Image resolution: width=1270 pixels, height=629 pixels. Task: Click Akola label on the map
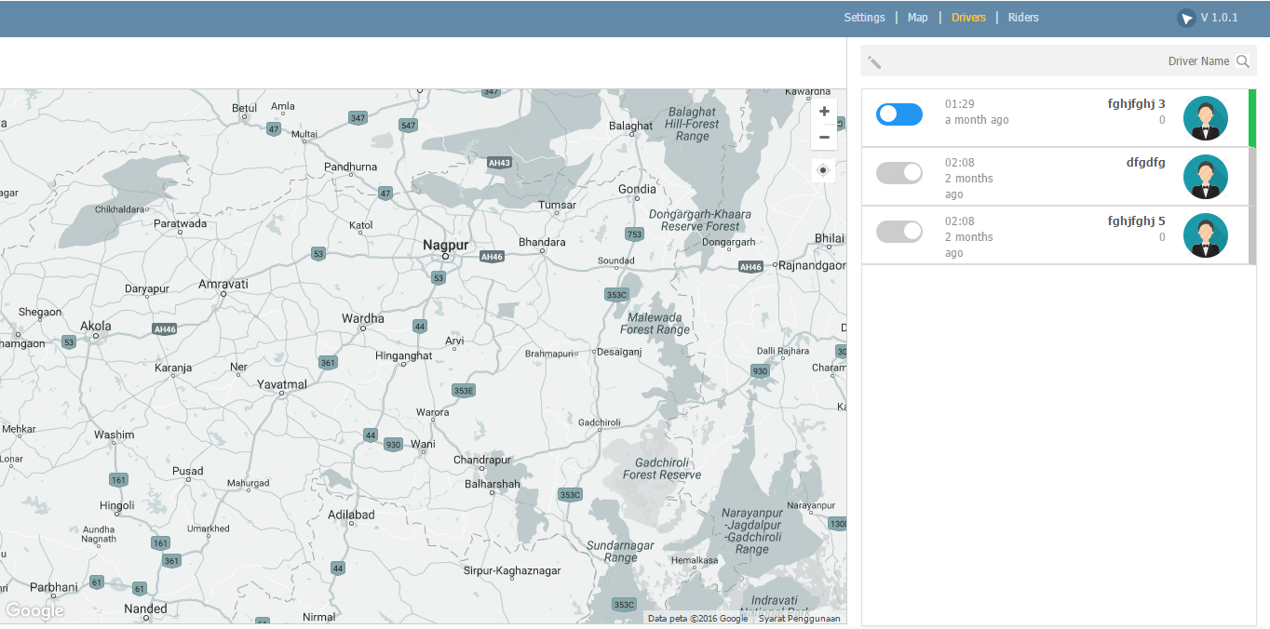[x=96, y=326]
